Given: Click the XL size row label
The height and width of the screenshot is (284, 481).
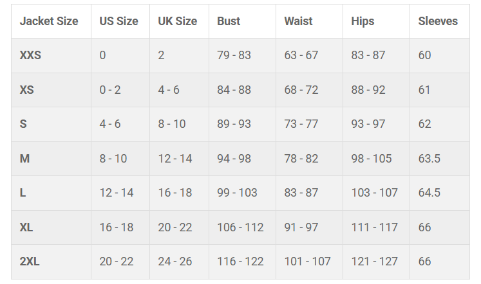Looking at the screenshot, I should tap(26, 227).
